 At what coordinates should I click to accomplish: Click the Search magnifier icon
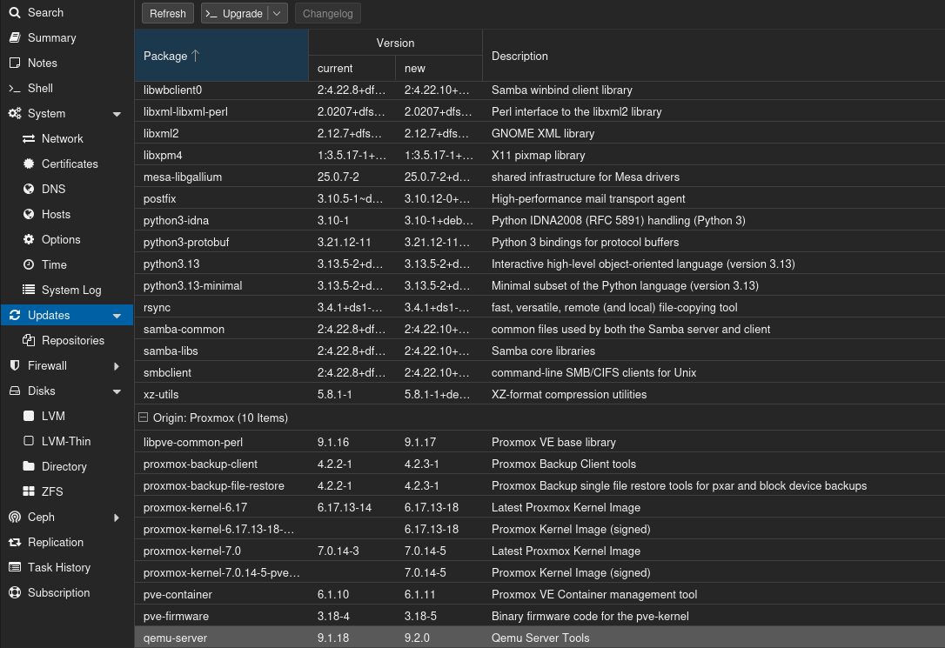15,13
